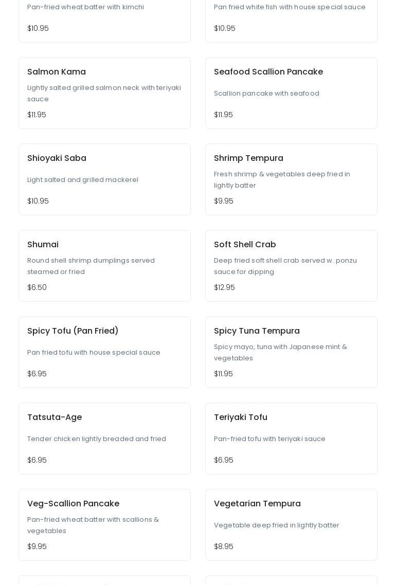This screenshot has height=585, width=396.
Task: Select the Tatsuta-Age chicken item
Action: point(104,438)
